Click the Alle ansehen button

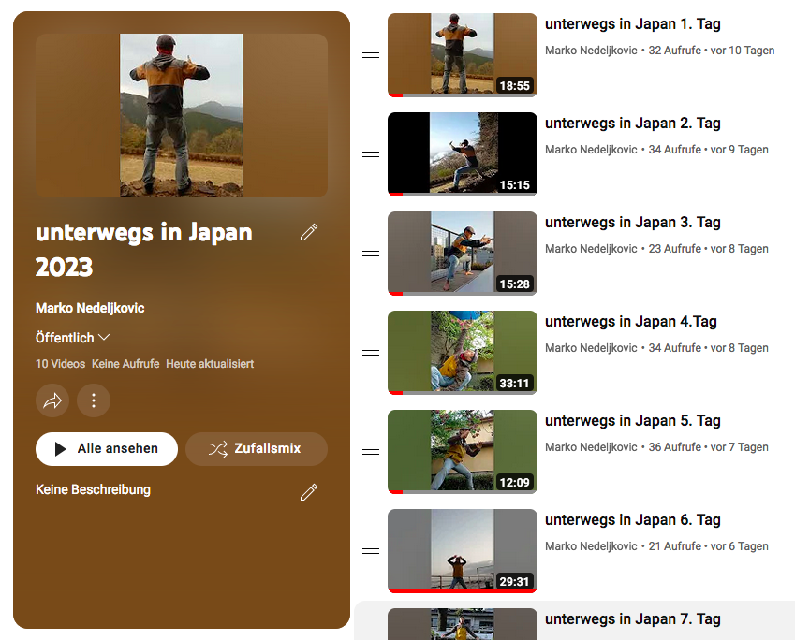click(107, 449)
